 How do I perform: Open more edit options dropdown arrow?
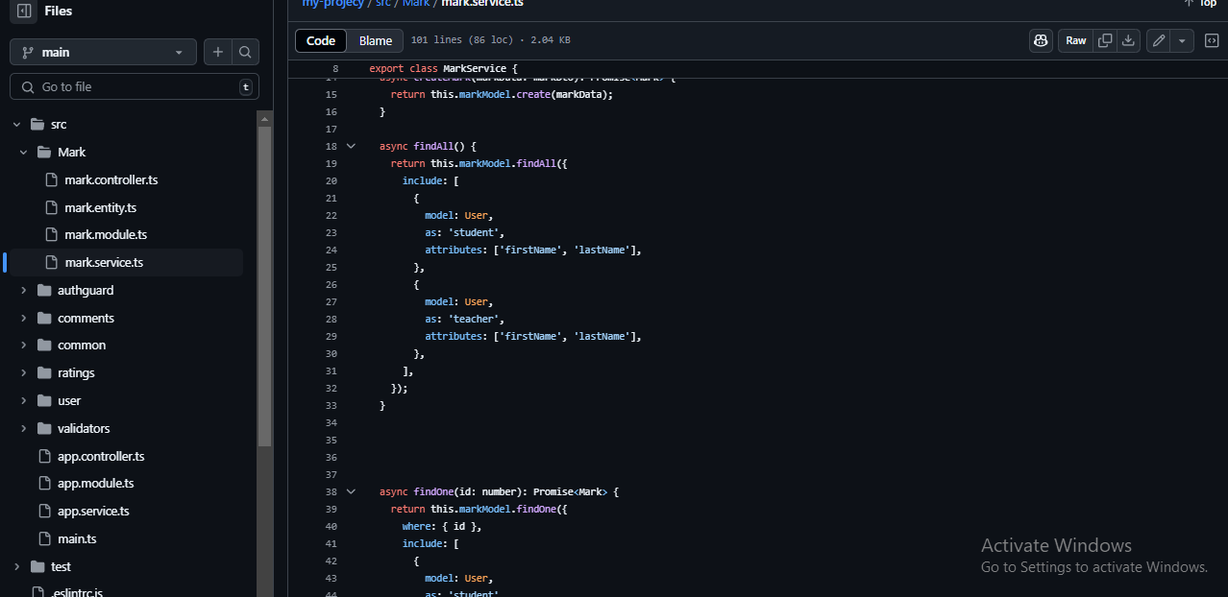pos(1182,40)
